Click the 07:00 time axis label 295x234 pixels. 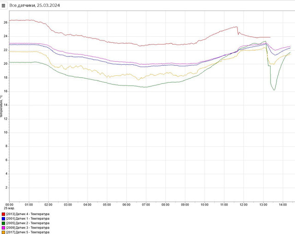(x=146, y=205)
